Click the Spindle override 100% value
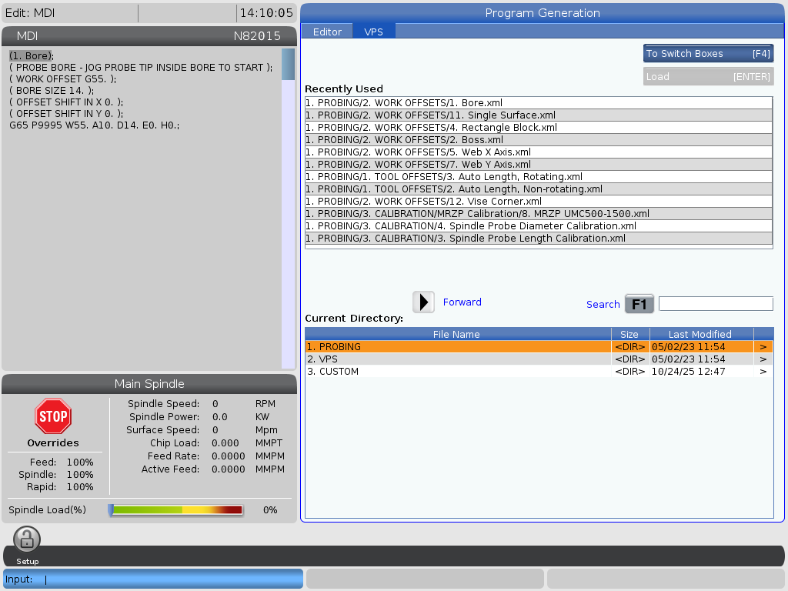Viewport: 788px width, 591px height. (80, 474)
